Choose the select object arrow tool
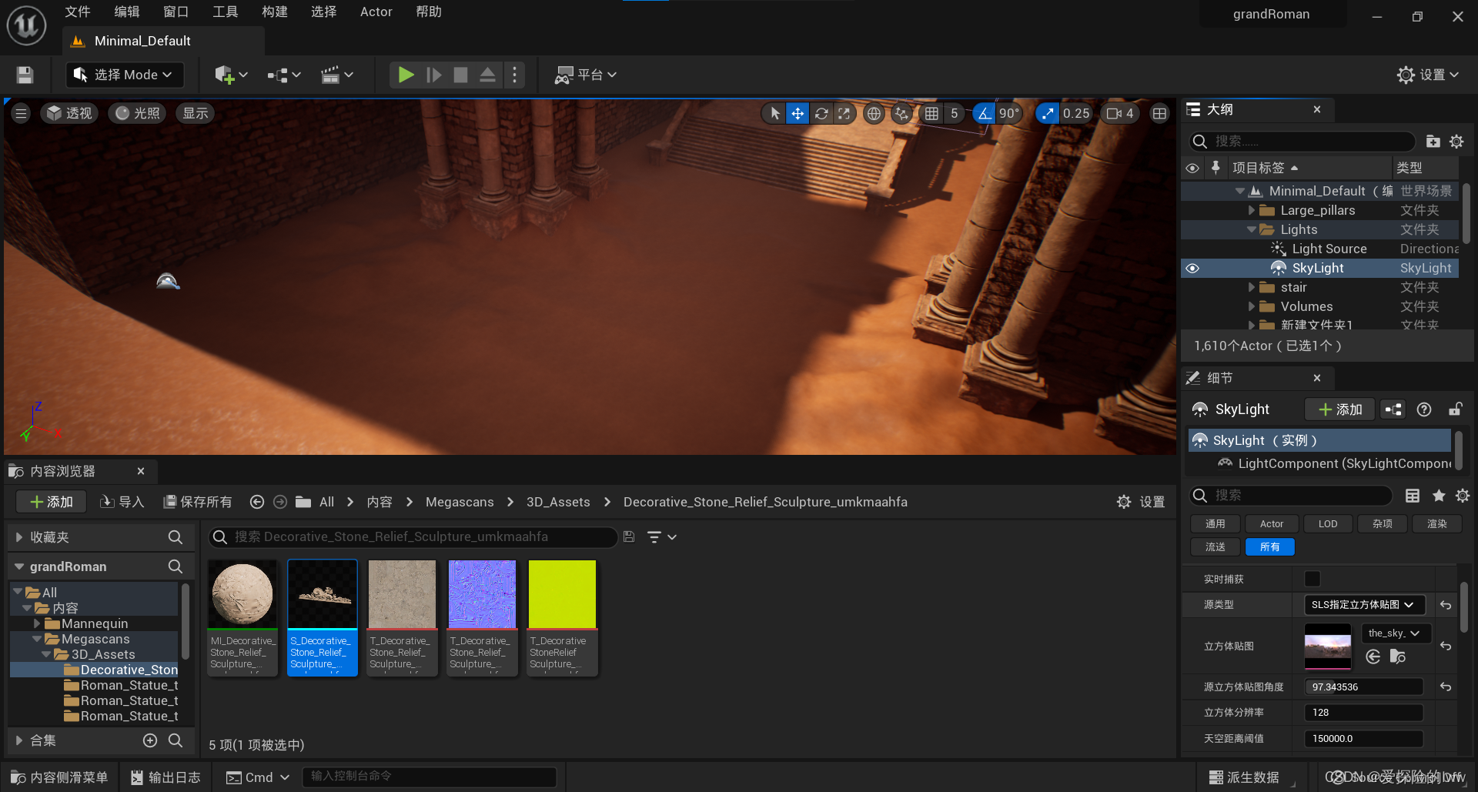The image size is (1478, 792). pyautogui.click(x=775, y=114)
